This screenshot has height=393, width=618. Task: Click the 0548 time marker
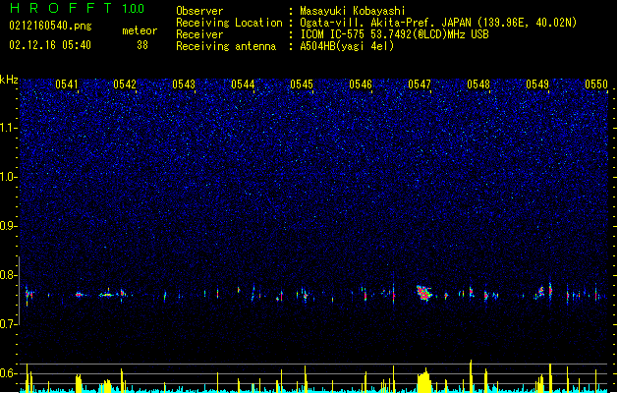tap(478, 84)
